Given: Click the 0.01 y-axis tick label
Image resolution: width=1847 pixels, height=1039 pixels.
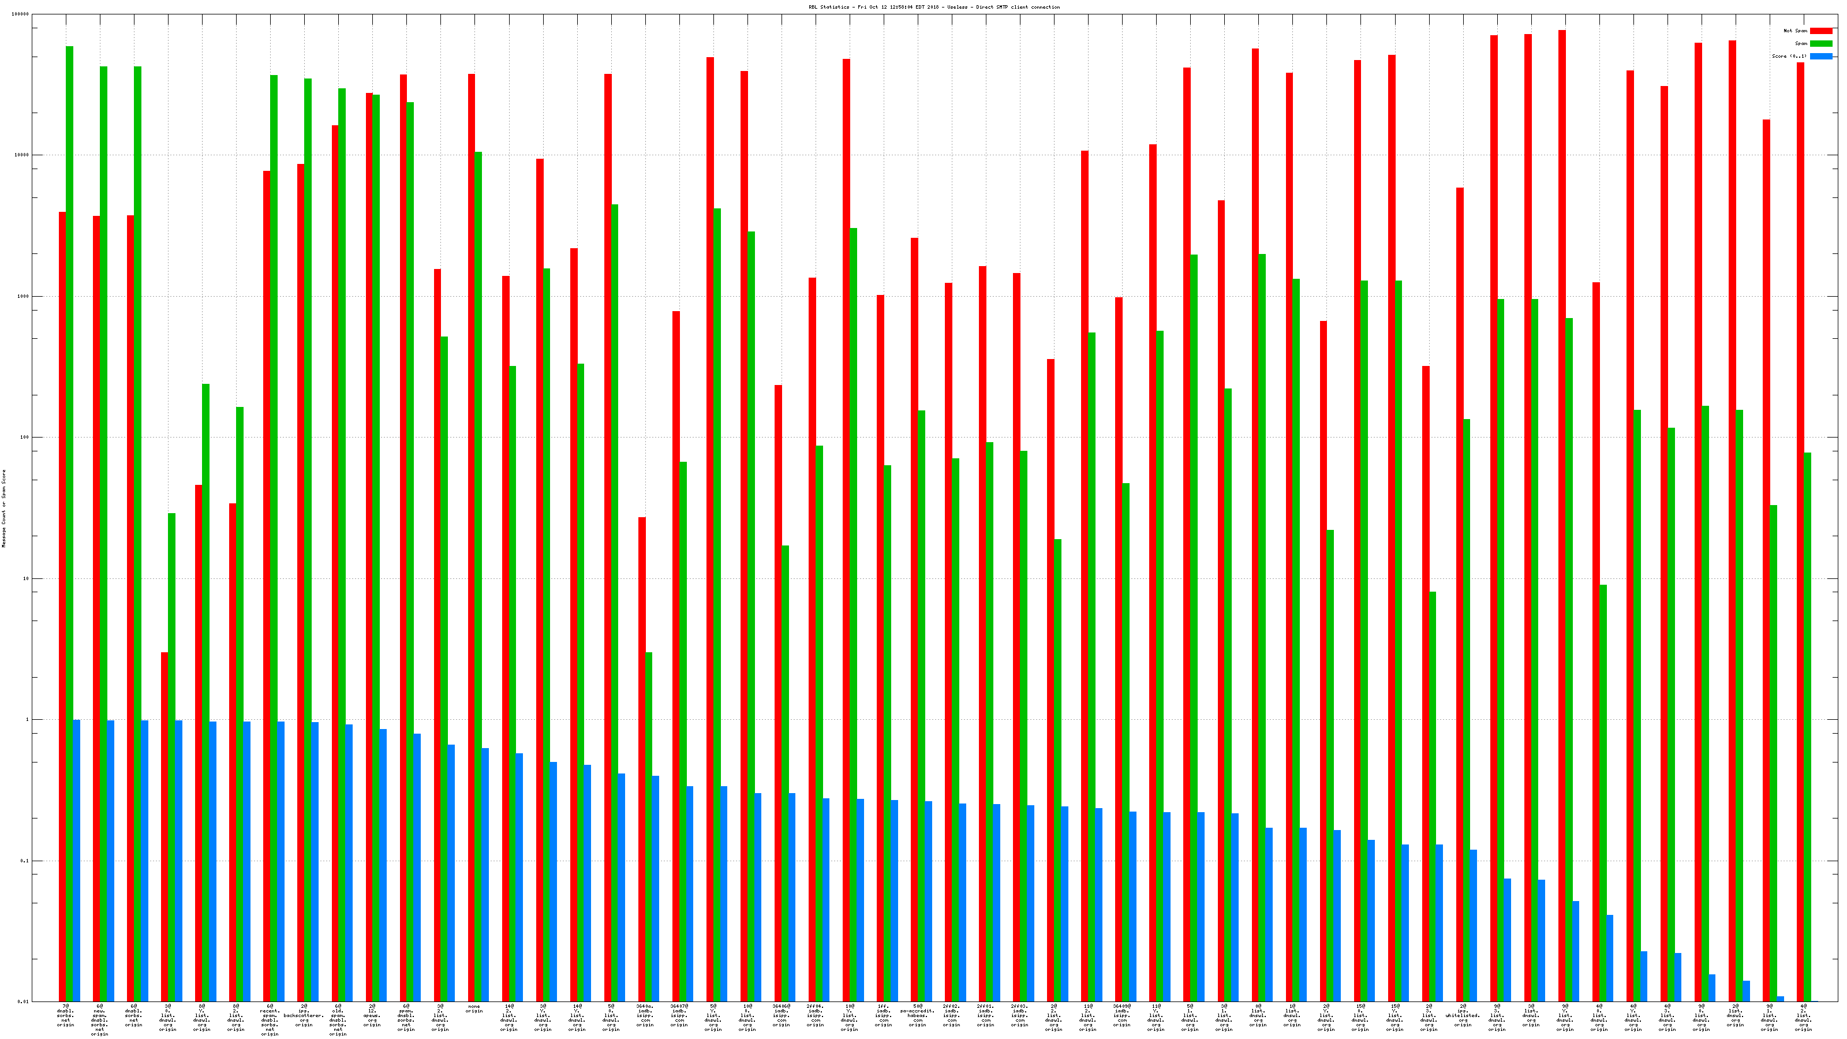Looking at the screenshot, I should tap(24, 1001).
